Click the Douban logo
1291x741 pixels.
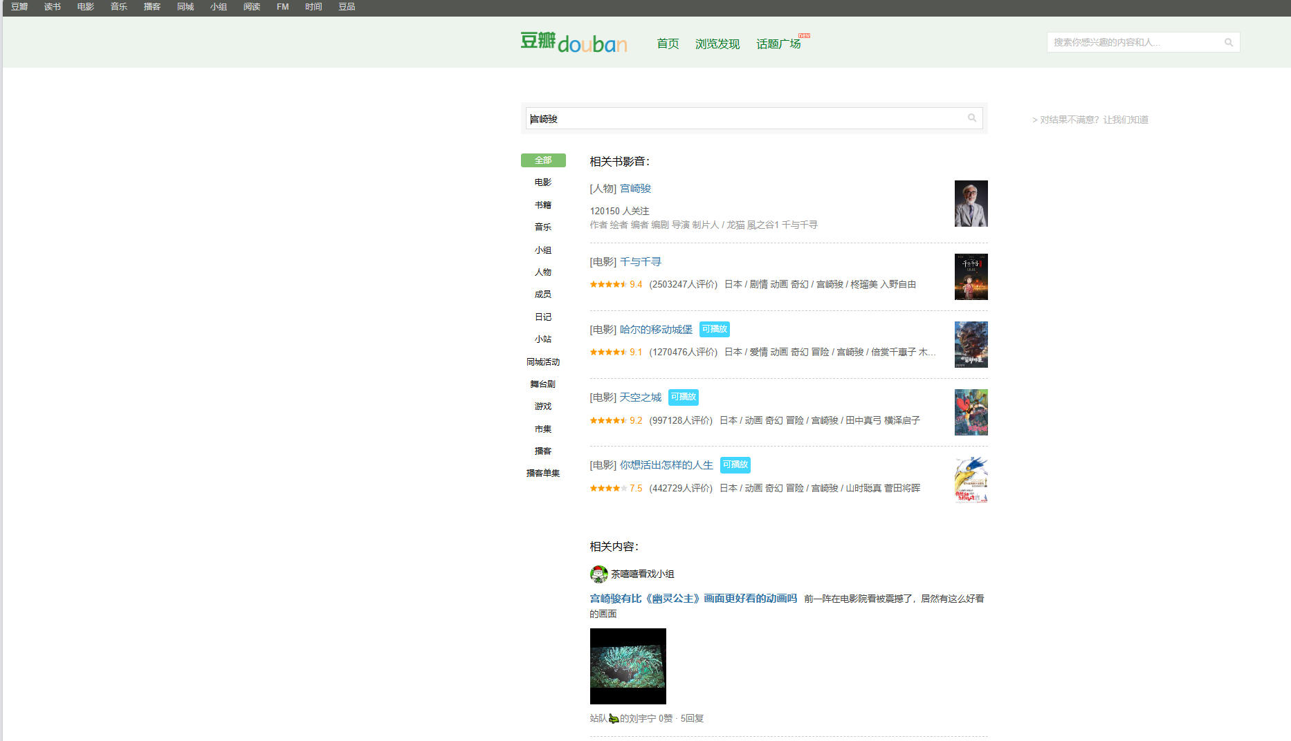(574, 43)
